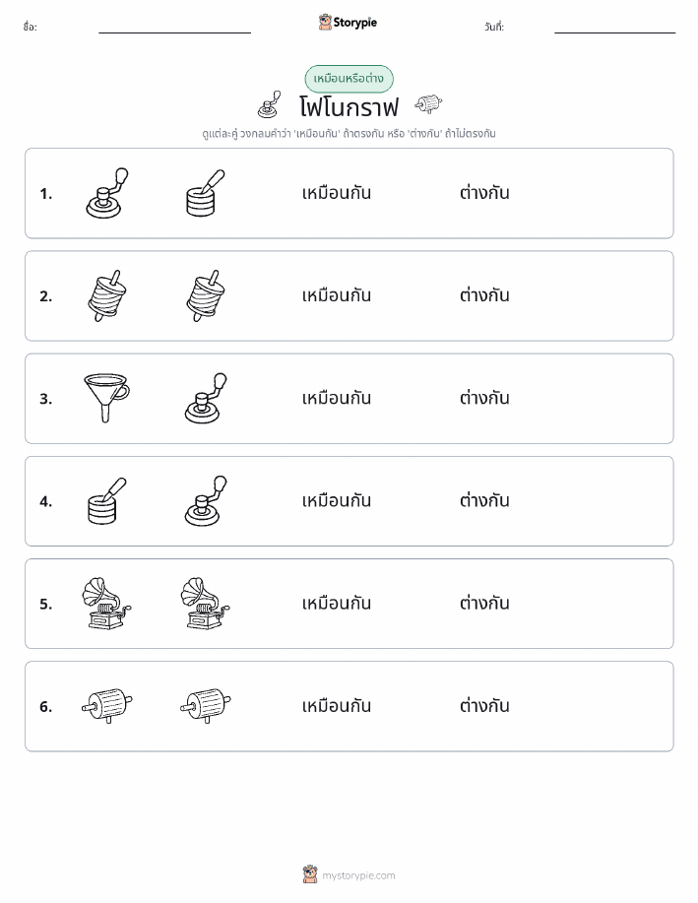Click the crank handle icon left of title
Image resolution: width=698 pixels, height=903 pixels.
coord(269,104)
